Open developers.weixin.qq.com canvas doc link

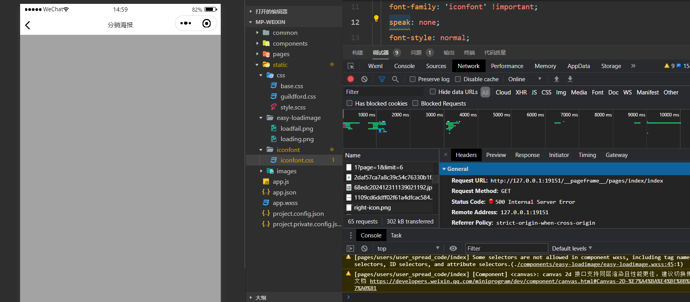(530, 282)
